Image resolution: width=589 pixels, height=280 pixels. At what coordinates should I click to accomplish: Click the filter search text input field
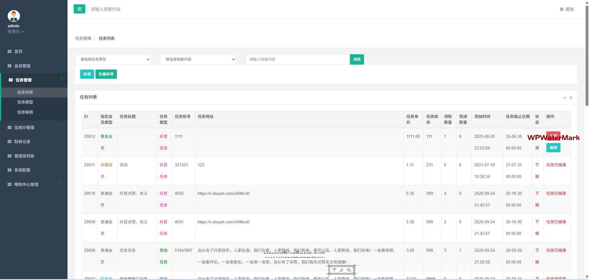(297, 59)
